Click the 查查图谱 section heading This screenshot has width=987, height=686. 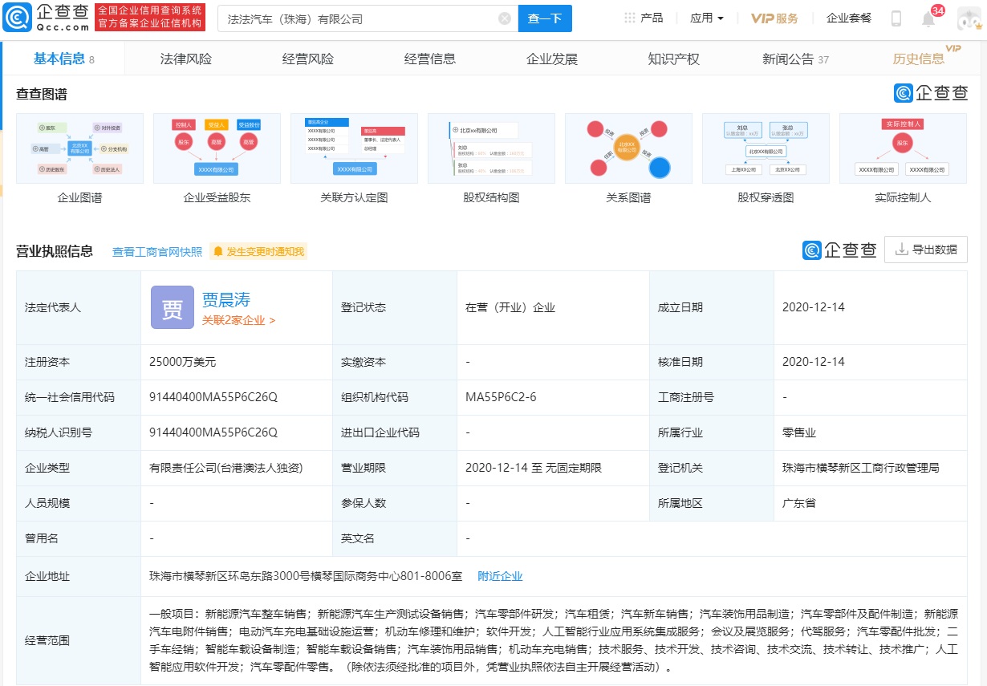pyautogui.click(x=42, y=94)
